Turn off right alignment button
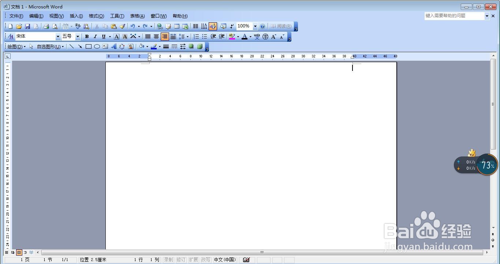The width and height of the screenshot is (500, 264). click(165, 37)
